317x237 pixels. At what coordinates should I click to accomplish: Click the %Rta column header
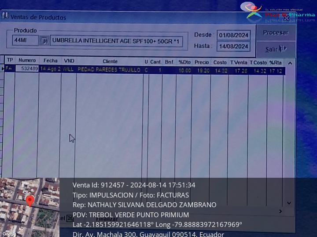point(275,63)
